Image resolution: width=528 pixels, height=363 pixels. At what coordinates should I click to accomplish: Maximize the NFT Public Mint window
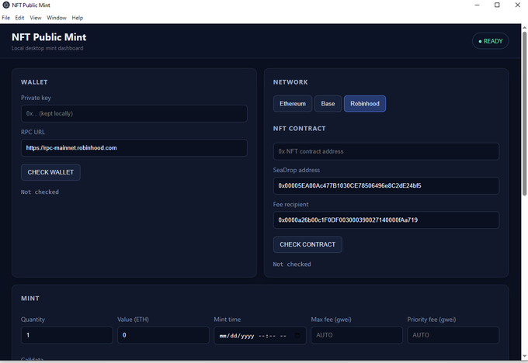point(497,5)
